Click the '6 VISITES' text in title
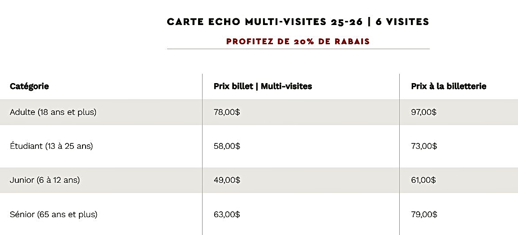 pyautogui.click(x=402, y=22)
